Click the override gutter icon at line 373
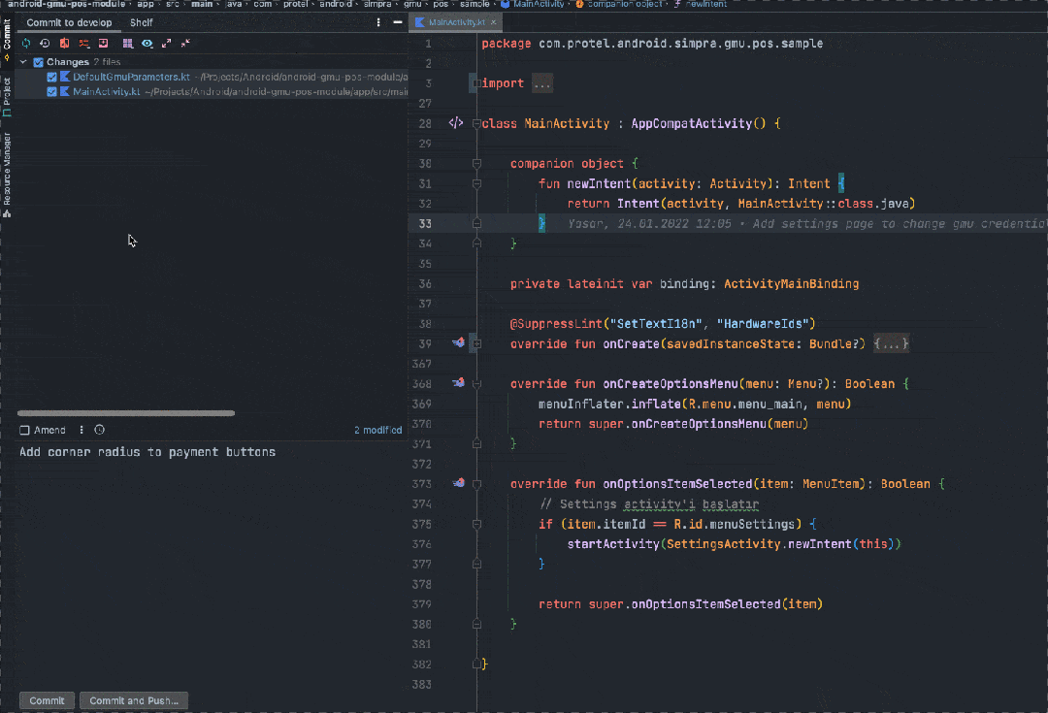This screenshot has height=713, width=1048. click(x=458, y=482)
